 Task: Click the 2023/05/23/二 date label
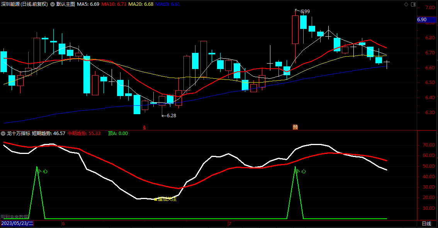point(17,223)
